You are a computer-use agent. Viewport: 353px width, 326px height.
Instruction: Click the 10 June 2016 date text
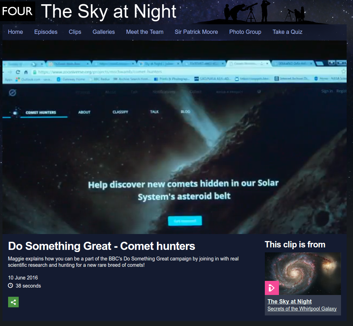23,278
